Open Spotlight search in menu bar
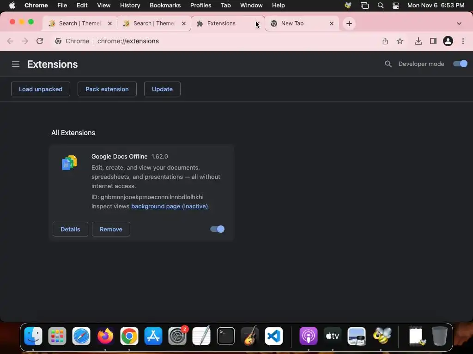The image size is (473, 354). point(381,6)
